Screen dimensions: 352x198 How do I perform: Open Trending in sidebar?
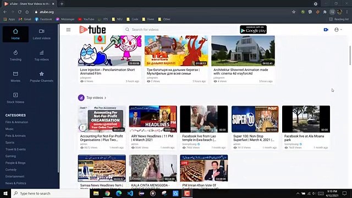pos(15,56)
